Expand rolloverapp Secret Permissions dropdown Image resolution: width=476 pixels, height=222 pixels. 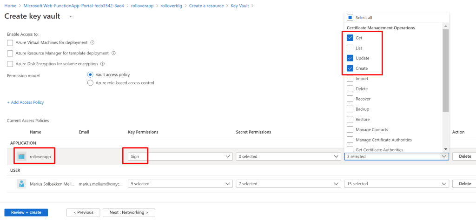click(288, 157)
